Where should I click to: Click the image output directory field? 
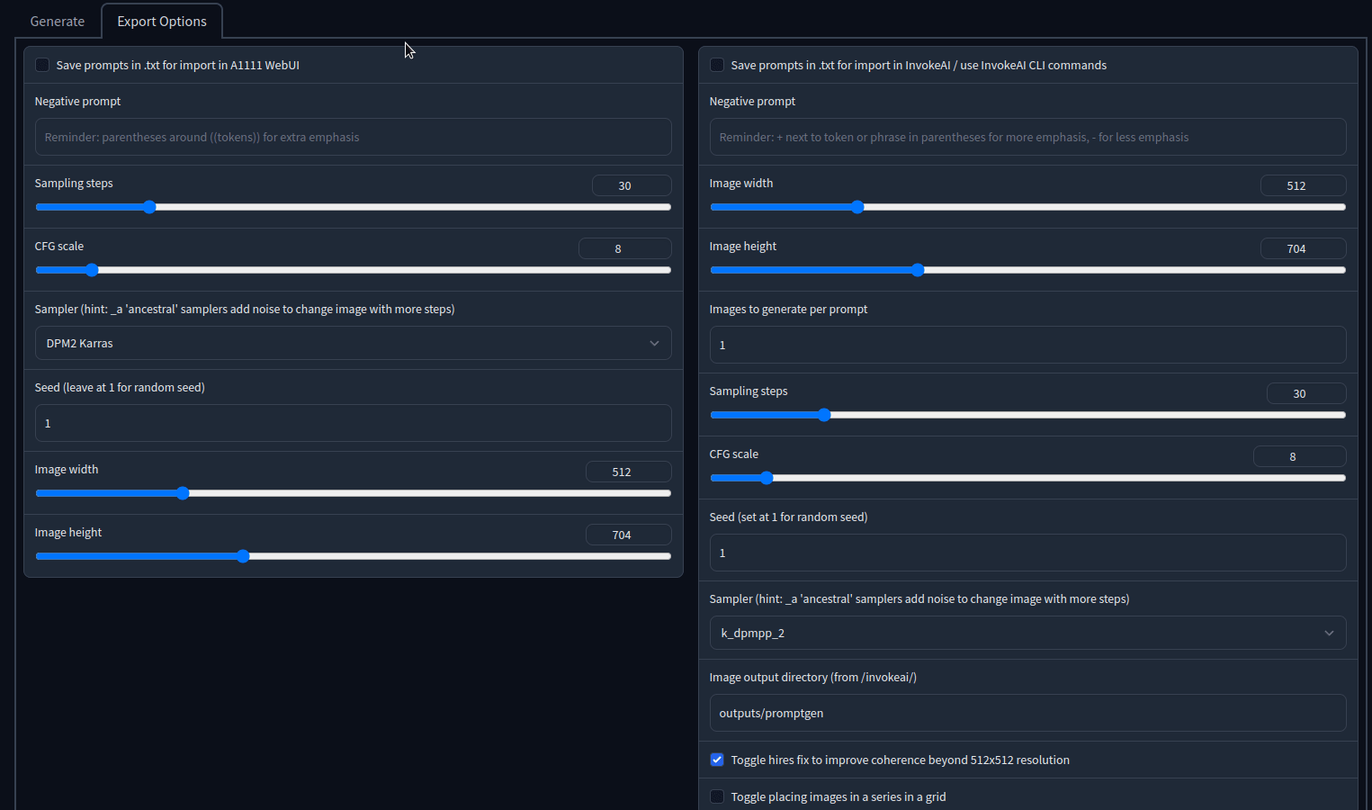click(1027, 713)
